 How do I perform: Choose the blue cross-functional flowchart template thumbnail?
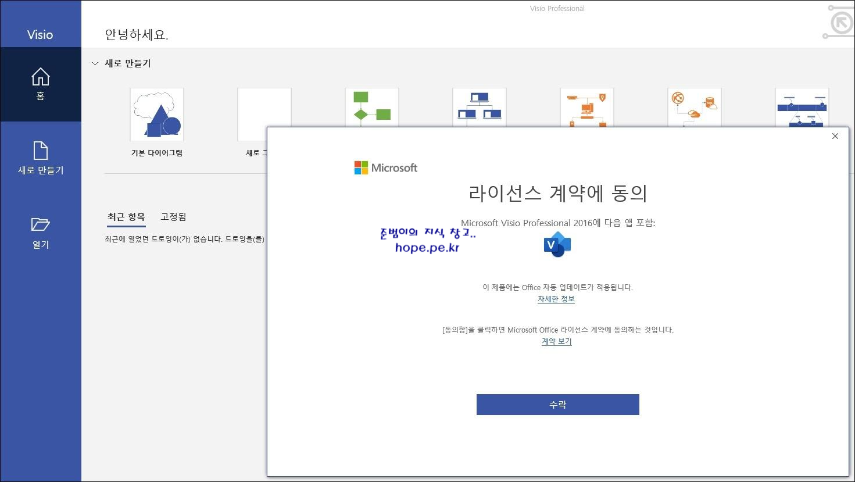tap(802, 107)
